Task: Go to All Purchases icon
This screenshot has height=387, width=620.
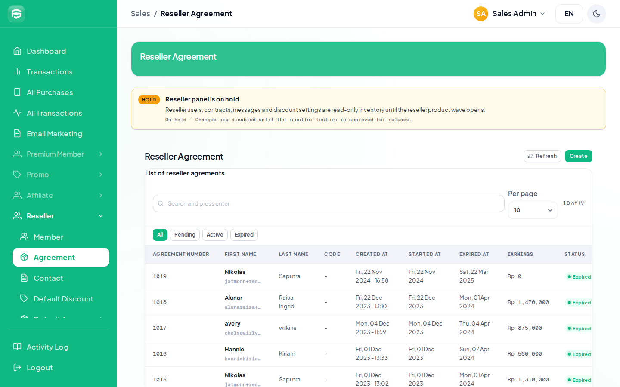Action: [x=17, y=92]
